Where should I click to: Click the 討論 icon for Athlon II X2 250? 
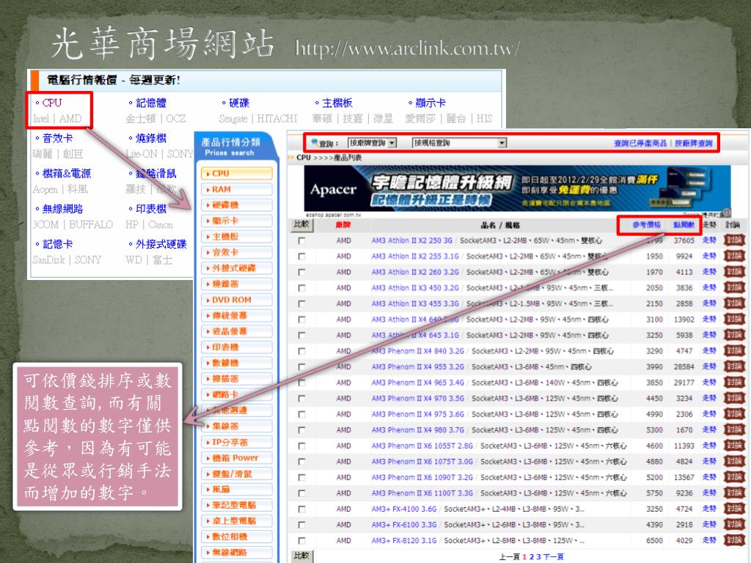coord(733,240)
